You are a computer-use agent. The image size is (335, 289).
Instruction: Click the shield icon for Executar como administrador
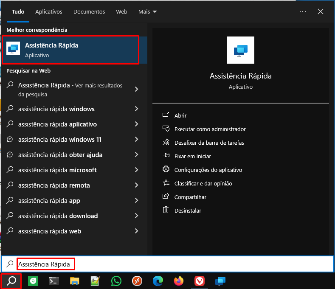166,129
